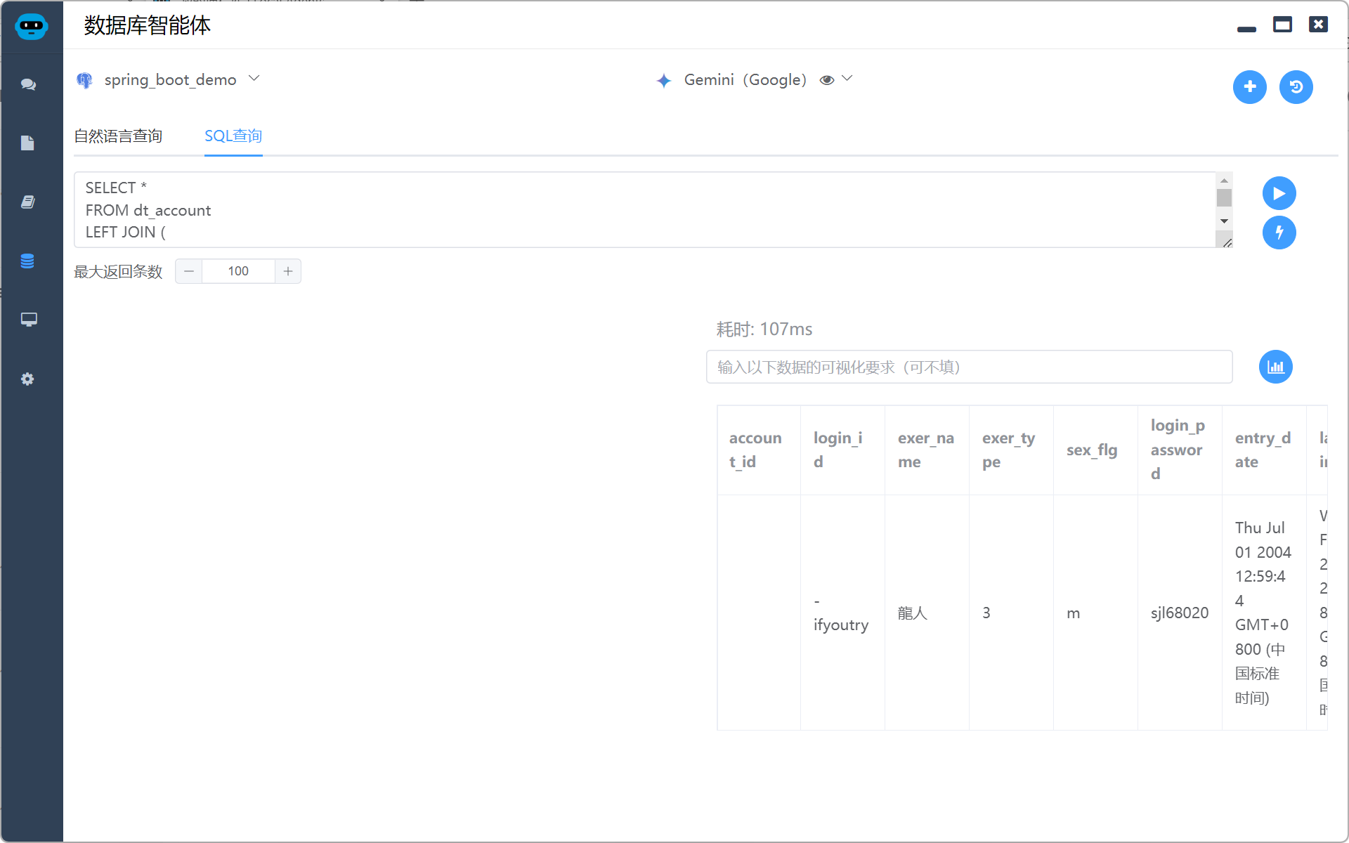Switch to the 自然语言查询 tab
Image resolution: width=1349 pixels, height=843 pixels.
(x=118, y=136)
